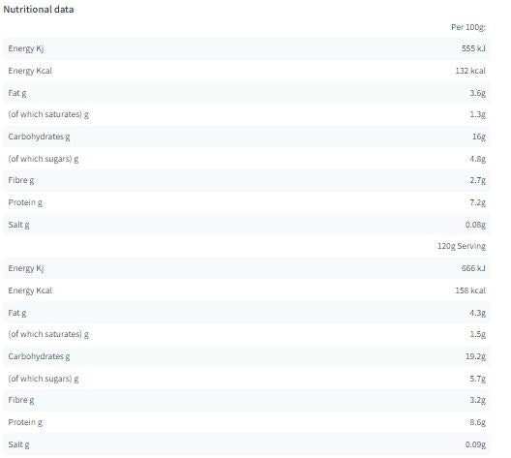Screen dimensions: 511x458
Task: Select the 0.09g salt value
Action: 475,444
